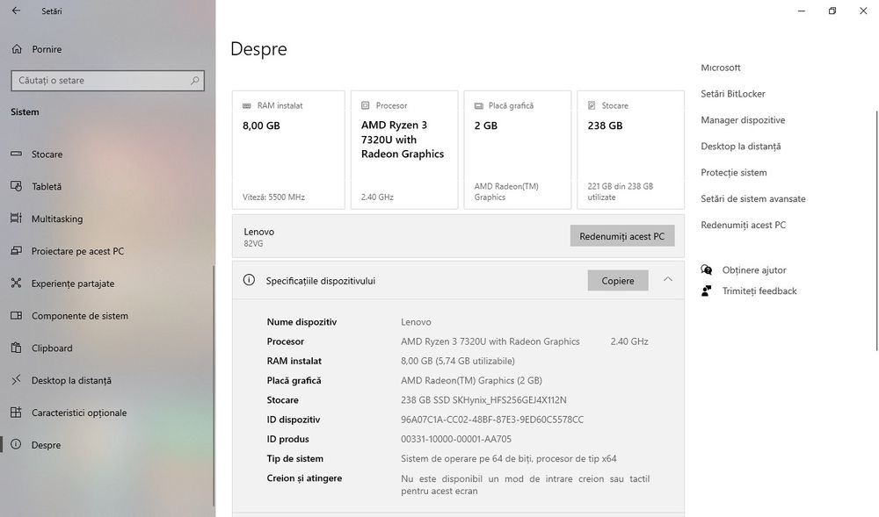
Task: Click the sidebar scrollbar
Action: coord(213,385)
